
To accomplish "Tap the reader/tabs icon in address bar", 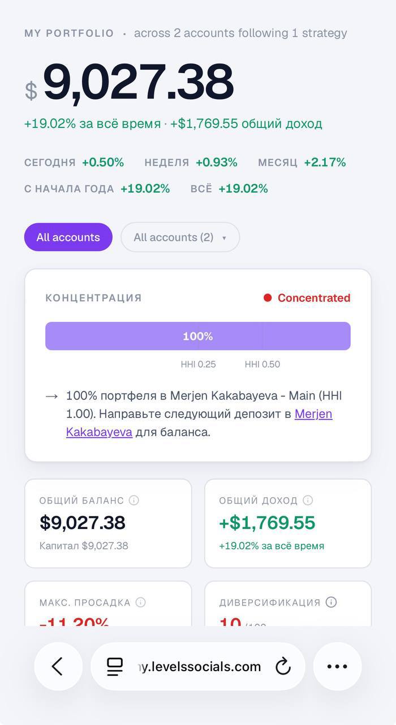I will pos(115,667).
